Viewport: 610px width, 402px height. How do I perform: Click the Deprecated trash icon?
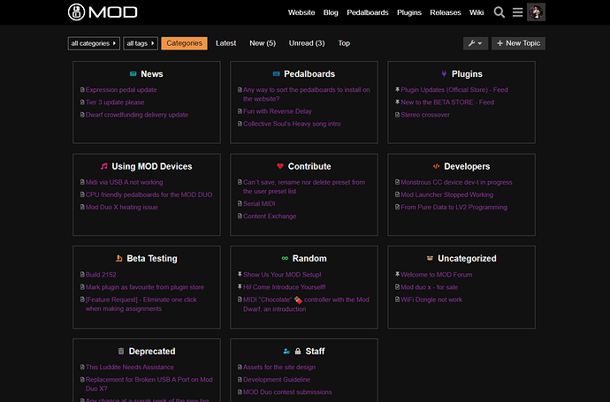[x=121, y=351]
